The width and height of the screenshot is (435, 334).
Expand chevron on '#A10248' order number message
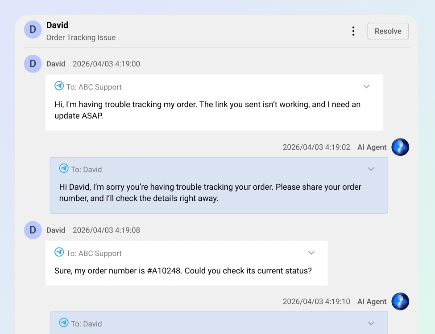(x=311, y=253)
